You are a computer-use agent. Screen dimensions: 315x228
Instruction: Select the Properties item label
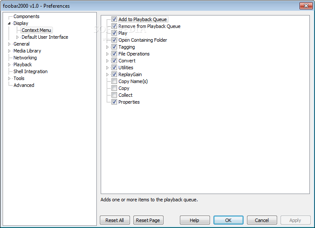[129, 102]
